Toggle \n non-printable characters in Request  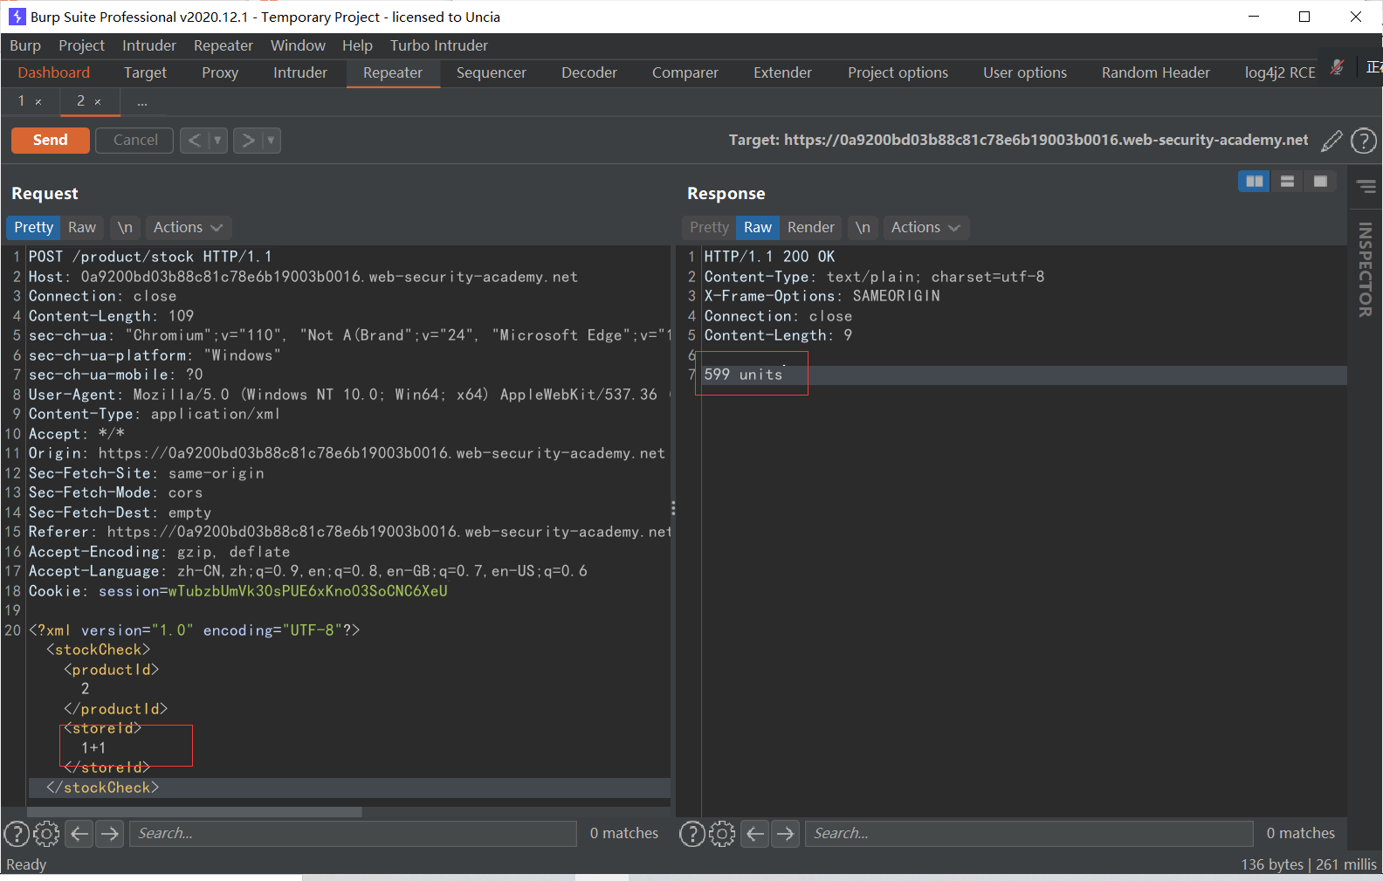tap(125, 227)
